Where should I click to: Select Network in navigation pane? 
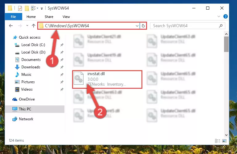click(26, 119)
